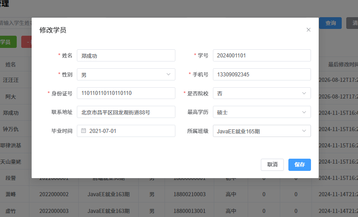This screenshot has width=358, height=217.
Task: Click phone number 18800013001
Action: pos(189,211)
